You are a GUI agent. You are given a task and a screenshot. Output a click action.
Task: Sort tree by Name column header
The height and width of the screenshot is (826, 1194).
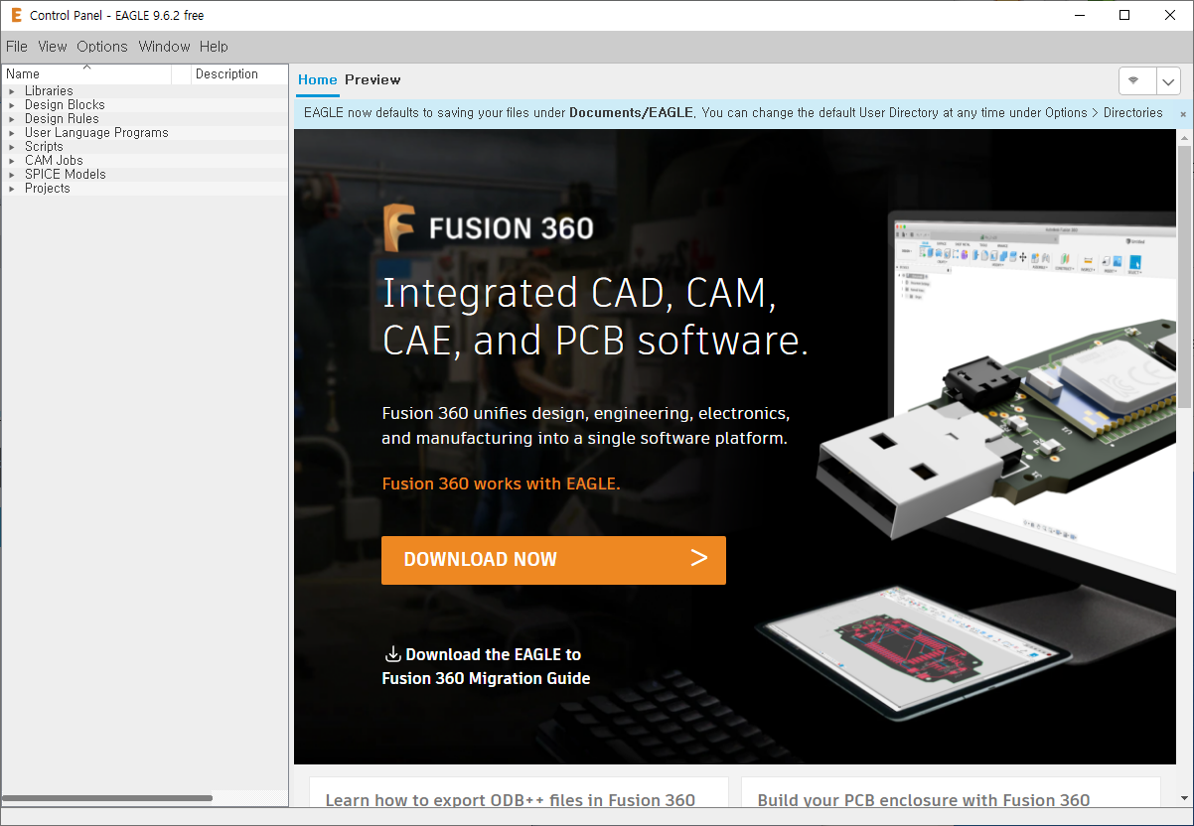click(86, 74)
